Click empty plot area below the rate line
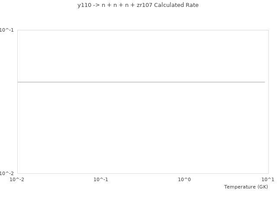277x208 pixels. 143,130
